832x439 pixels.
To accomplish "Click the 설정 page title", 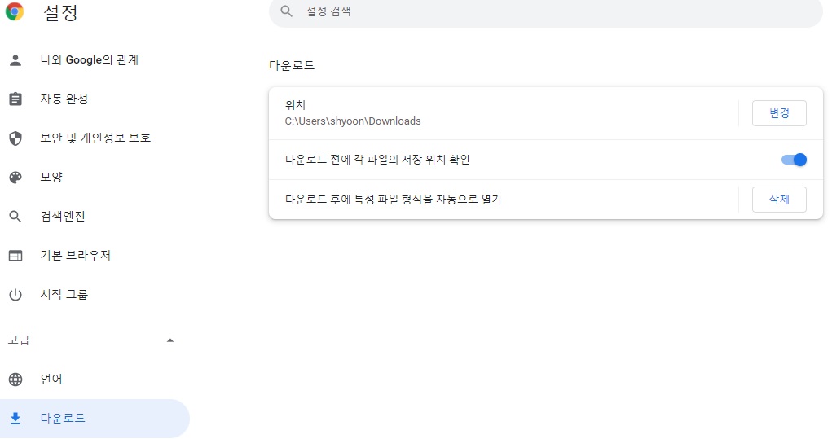I will point(60,12).
